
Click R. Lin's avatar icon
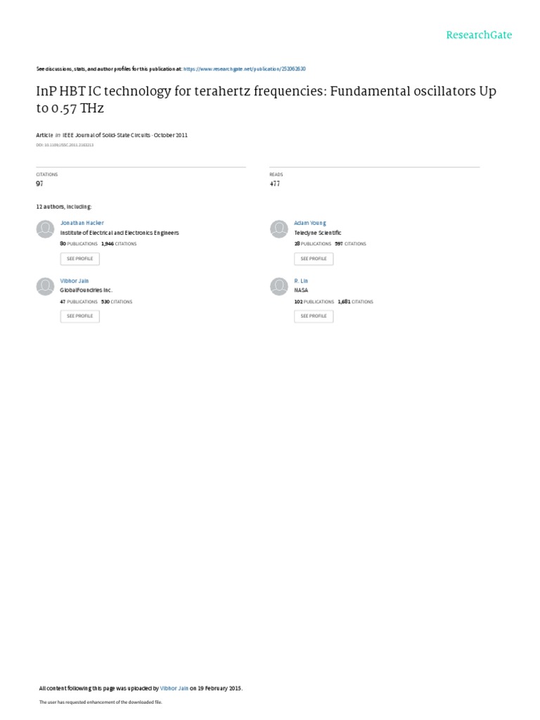tap(279, 286)
